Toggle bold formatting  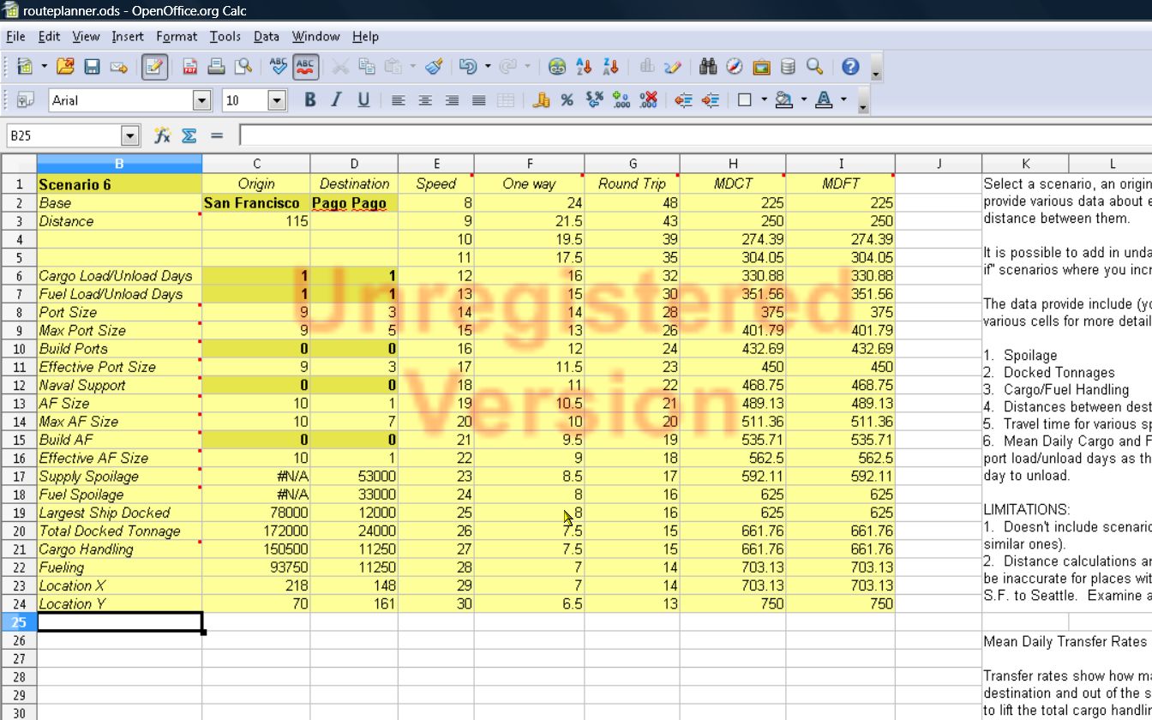[309, 100]
